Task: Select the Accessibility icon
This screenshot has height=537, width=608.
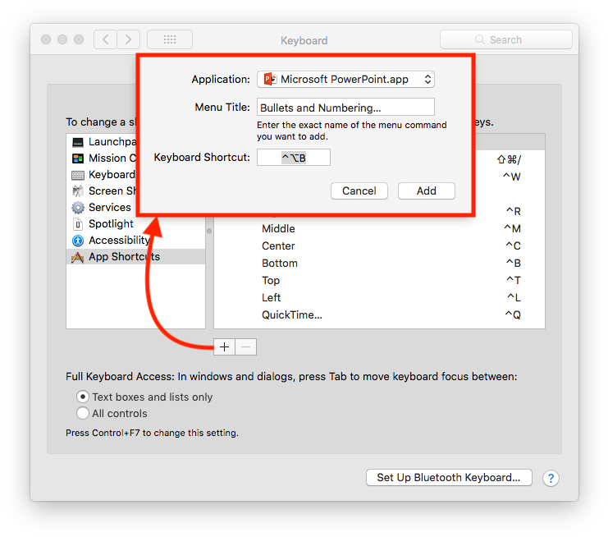Action: click(x=78, y=241)
